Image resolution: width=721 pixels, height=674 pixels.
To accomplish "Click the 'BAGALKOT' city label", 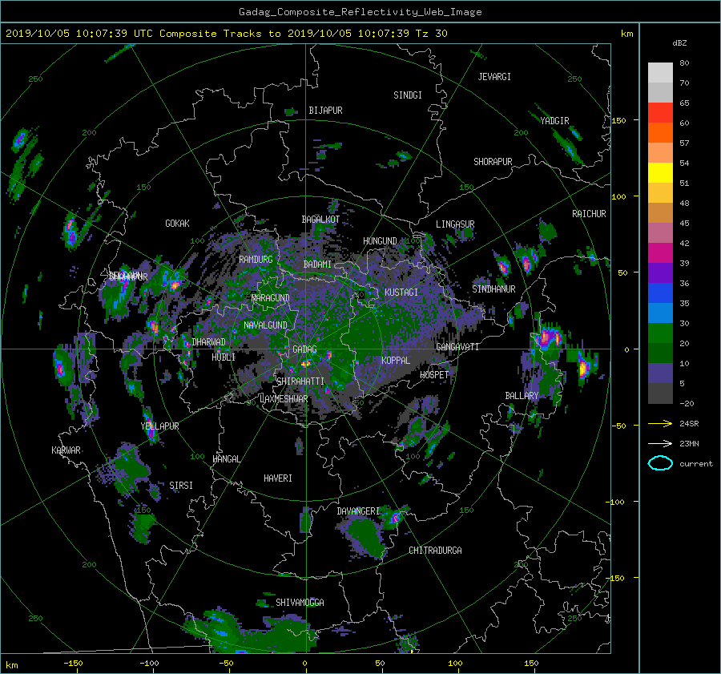I will [x=320, y=220].
